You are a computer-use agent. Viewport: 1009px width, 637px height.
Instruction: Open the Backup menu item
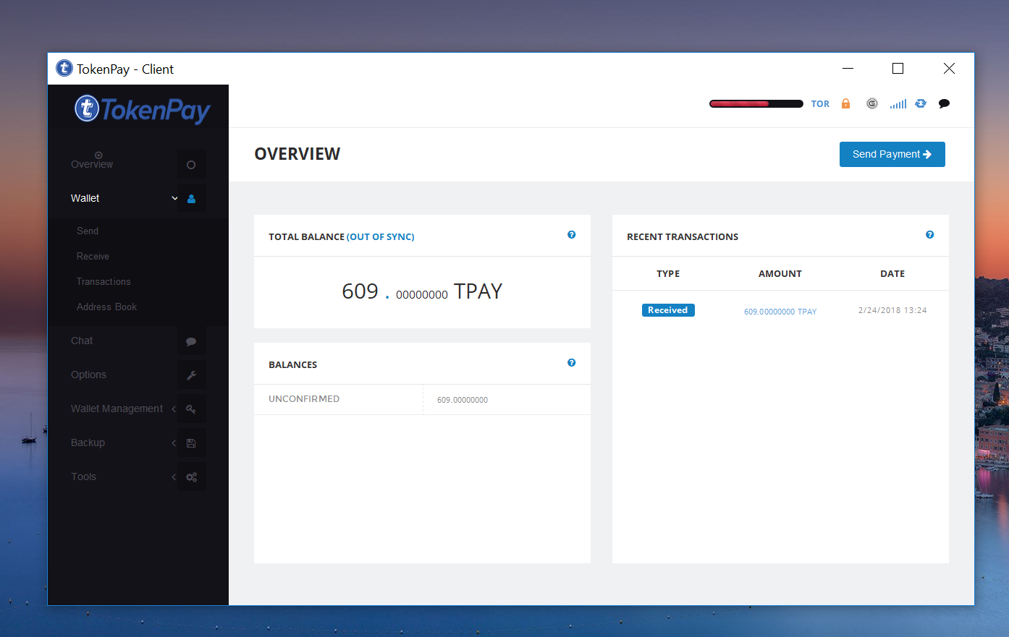coord(88,443)
